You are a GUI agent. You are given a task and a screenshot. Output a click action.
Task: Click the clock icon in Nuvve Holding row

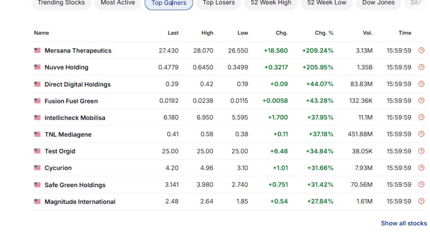click(x=421, y=67)
